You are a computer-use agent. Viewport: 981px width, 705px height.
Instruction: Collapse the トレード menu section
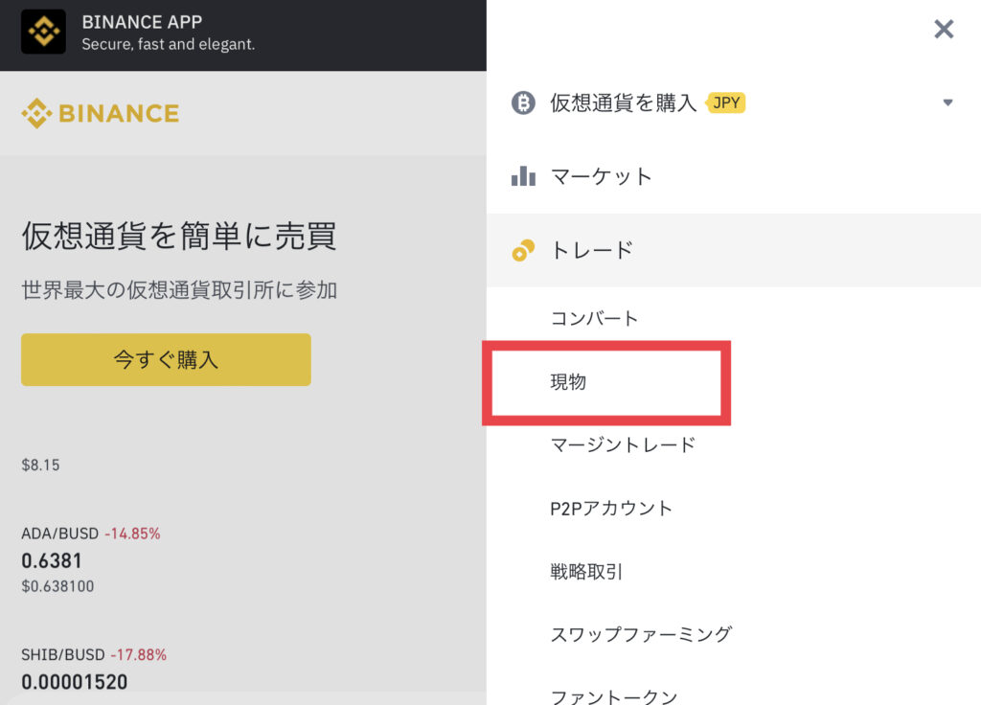click(x=733, y=250)
